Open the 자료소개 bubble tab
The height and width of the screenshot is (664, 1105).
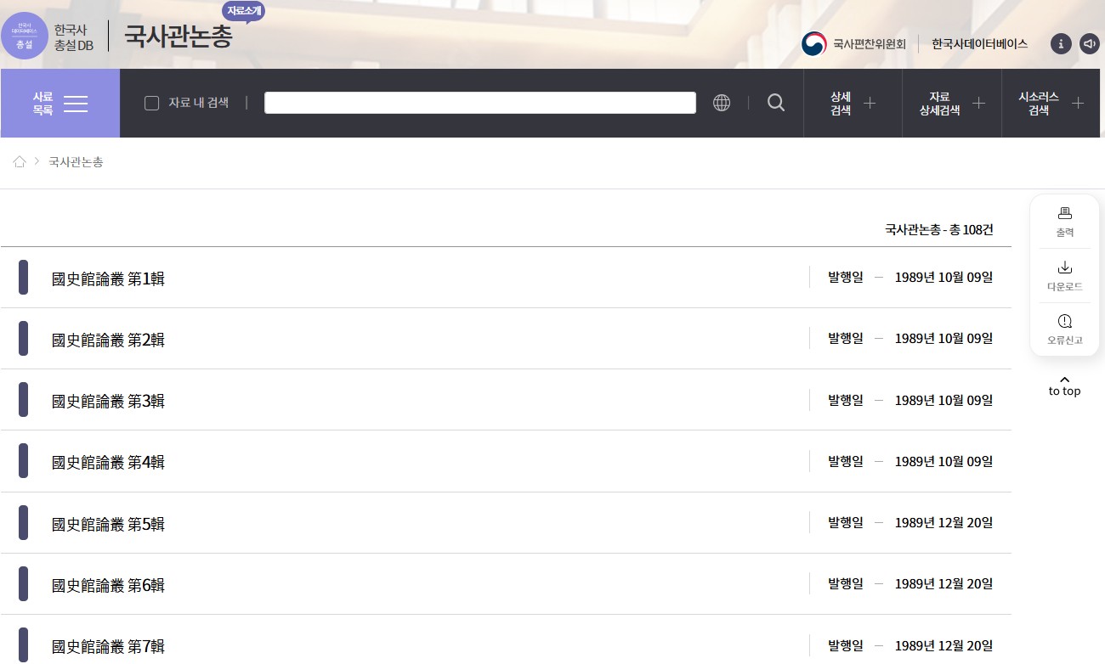point(244,11)
